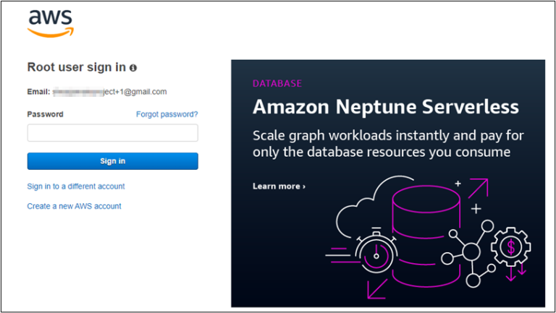
Task: Click the pink DATABASE category label
Action: [277, 84]
